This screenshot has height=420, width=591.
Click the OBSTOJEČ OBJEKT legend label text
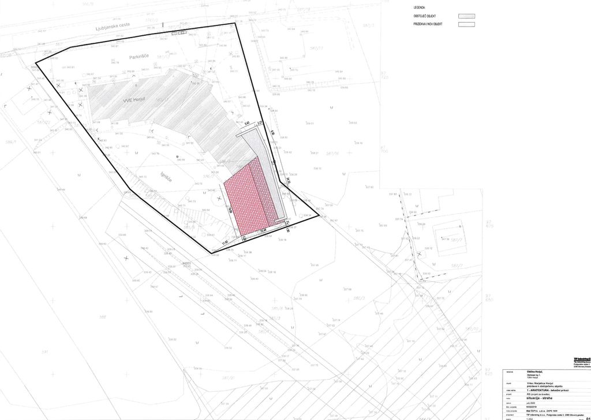point(428,16)
